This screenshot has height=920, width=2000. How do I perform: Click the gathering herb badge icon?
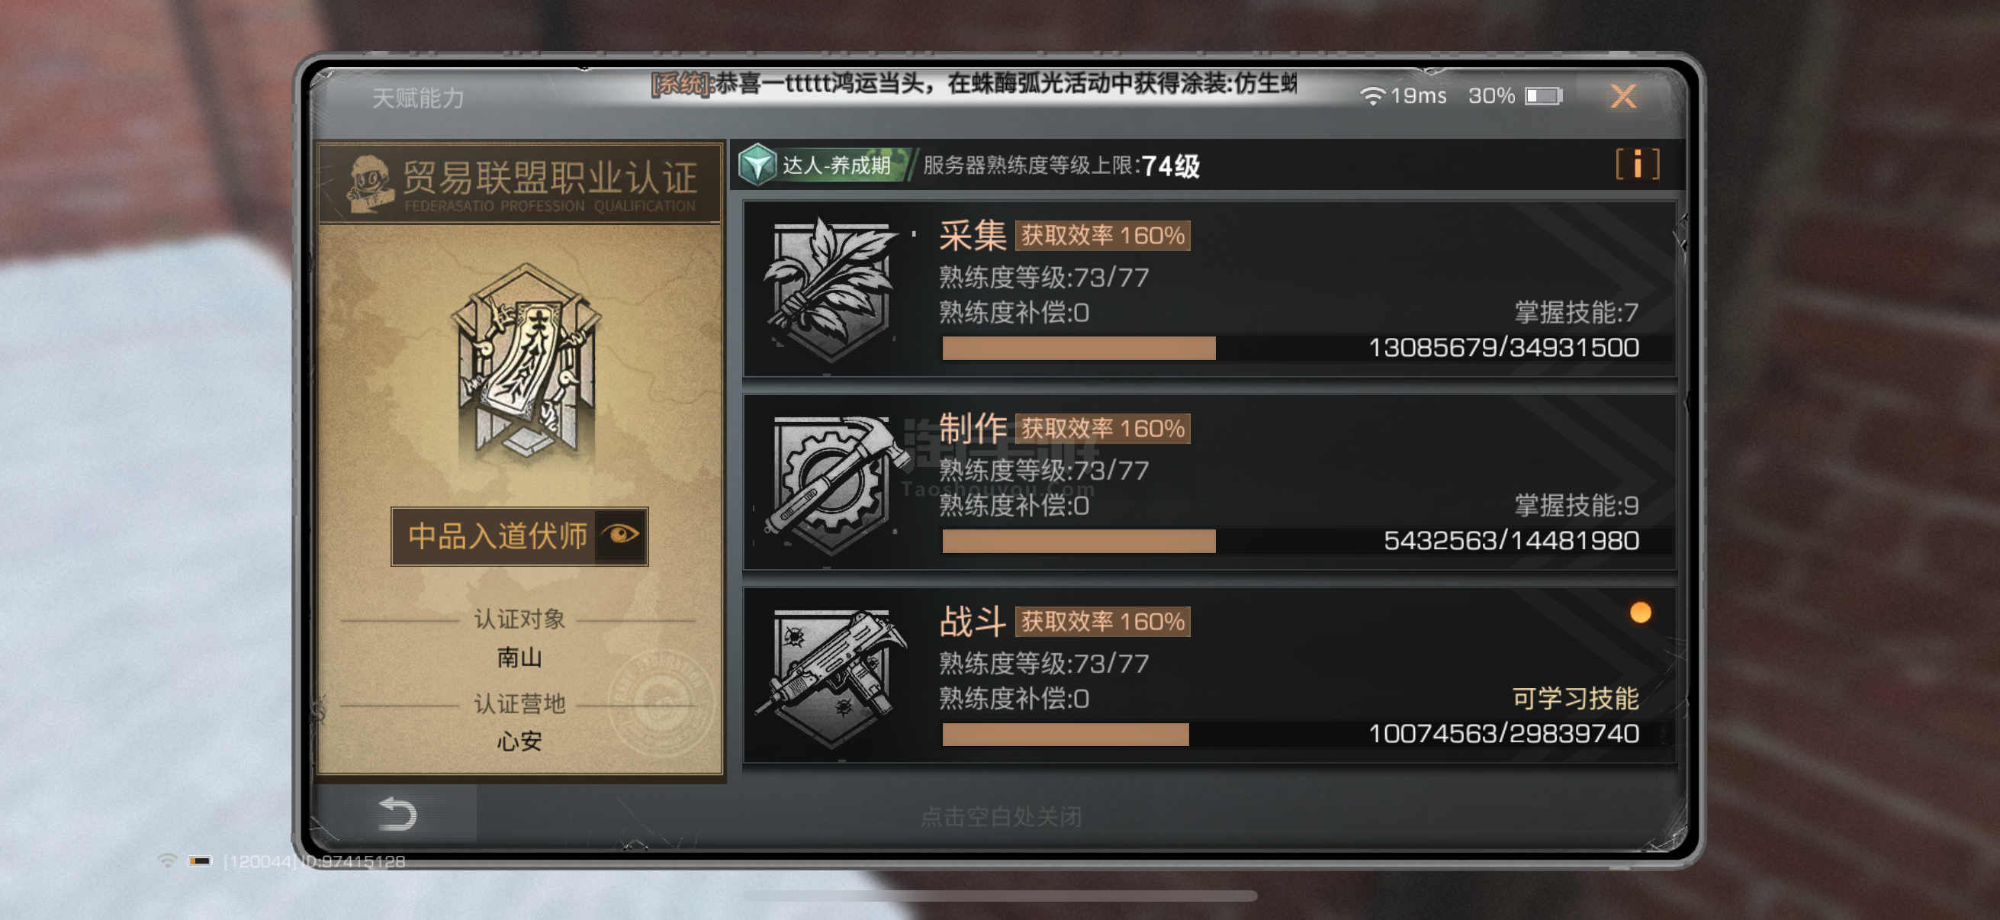(x=831, y=291)
